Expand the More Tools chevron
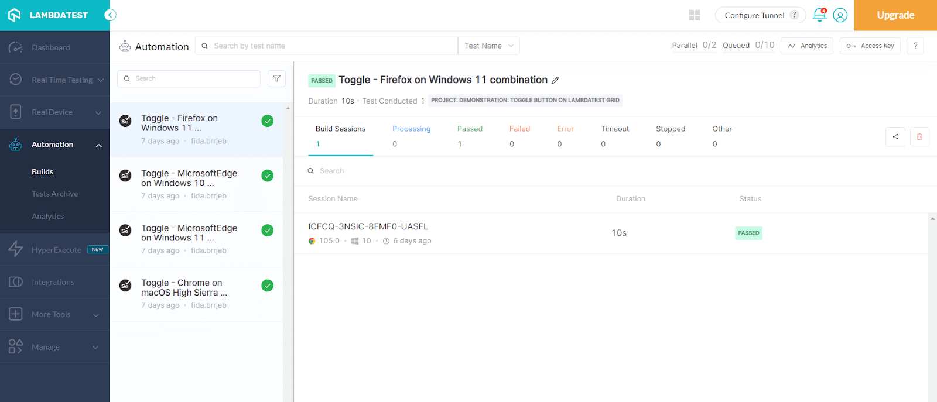The image size is (937, 402). 96,315
